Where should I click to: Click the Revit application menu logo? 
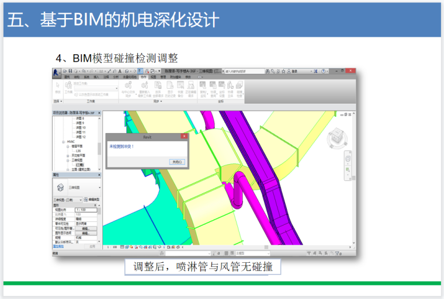point(57,72)
